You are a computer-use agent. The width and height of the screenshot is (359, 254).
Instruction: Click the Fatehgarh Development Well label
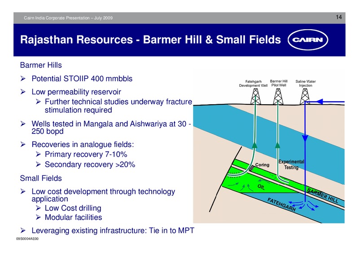253,84
